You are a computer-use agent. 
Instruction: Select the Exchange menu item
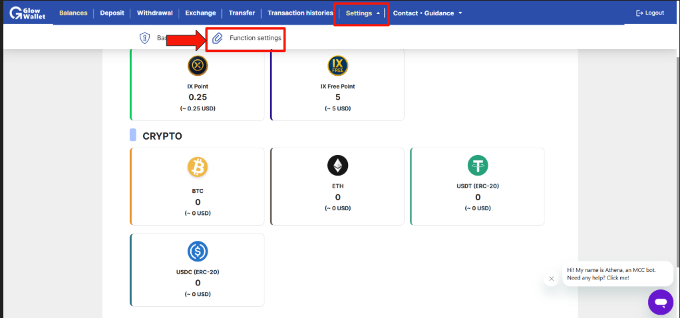pos(200,13)
